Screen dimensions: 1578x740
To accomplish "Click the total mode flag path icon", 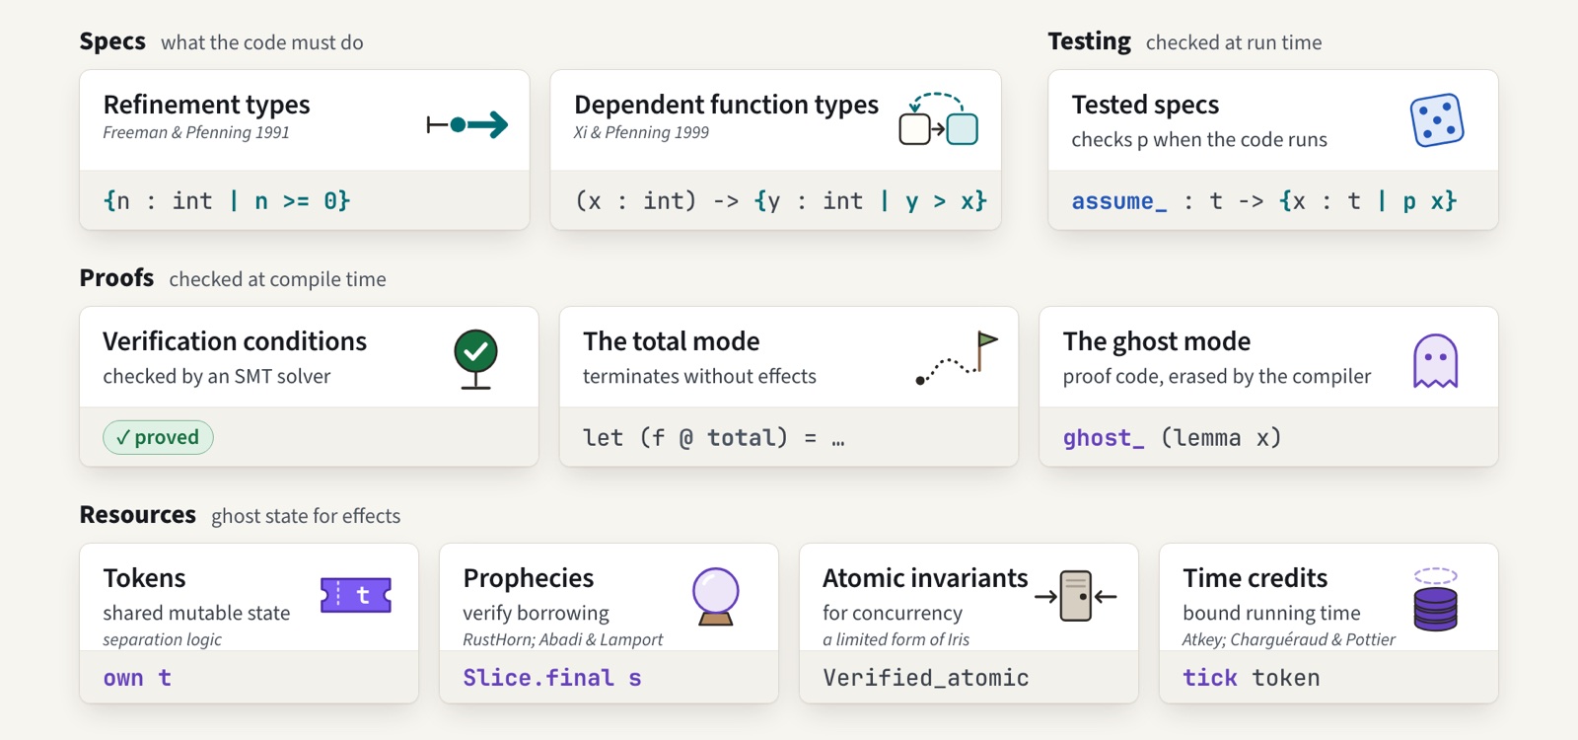I will pyautogui.click(x=957, y=358).
